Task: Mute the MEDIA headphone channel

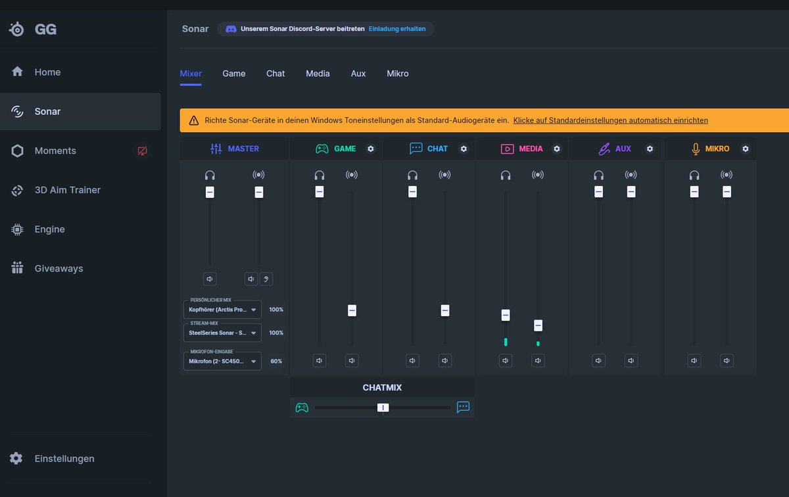Action: tap(506, 360)
